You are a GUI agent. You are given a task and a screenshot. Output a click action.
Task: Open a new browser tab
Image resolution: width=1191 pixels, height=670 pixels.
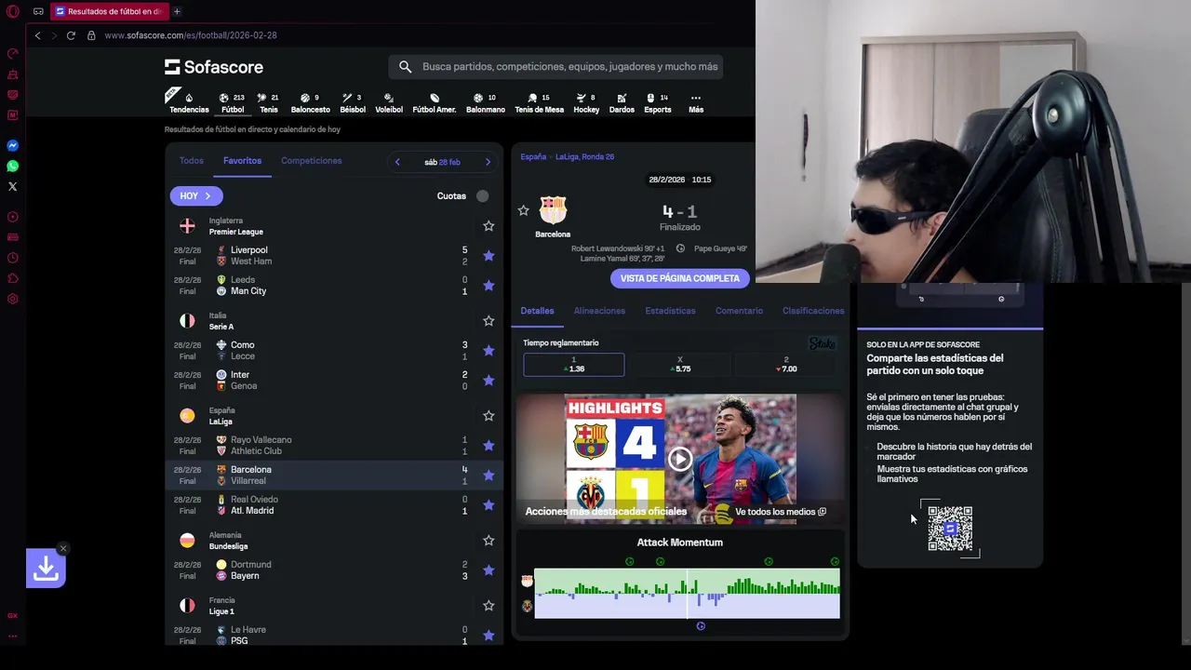tap(177, 12)
